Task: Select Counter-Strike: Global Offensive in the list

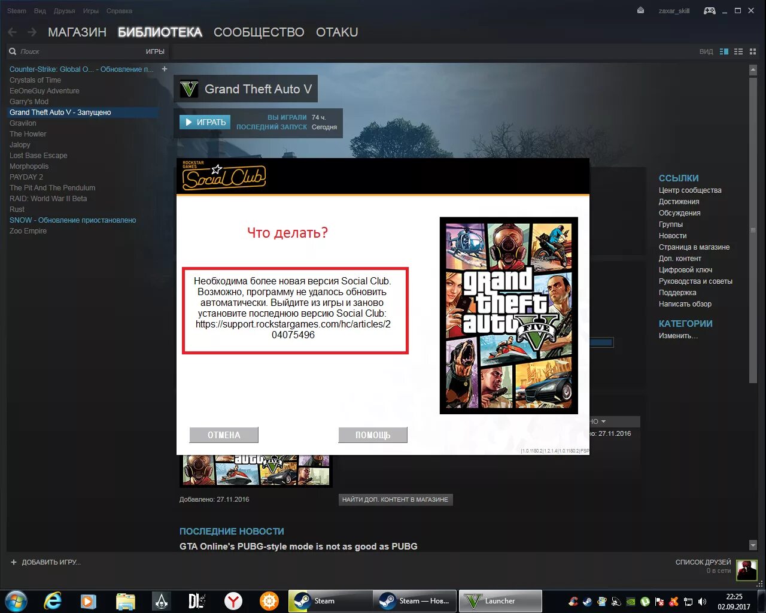Action: [81, 69]
